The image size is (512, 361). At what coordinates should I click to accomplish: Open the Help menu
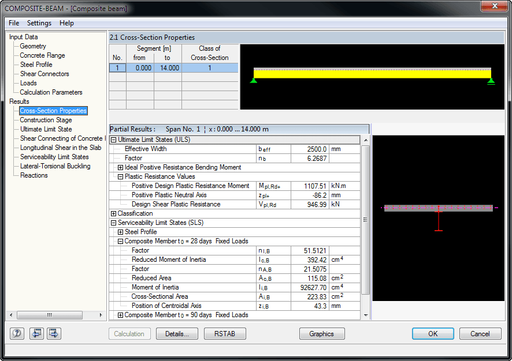[x=66, y=23]
